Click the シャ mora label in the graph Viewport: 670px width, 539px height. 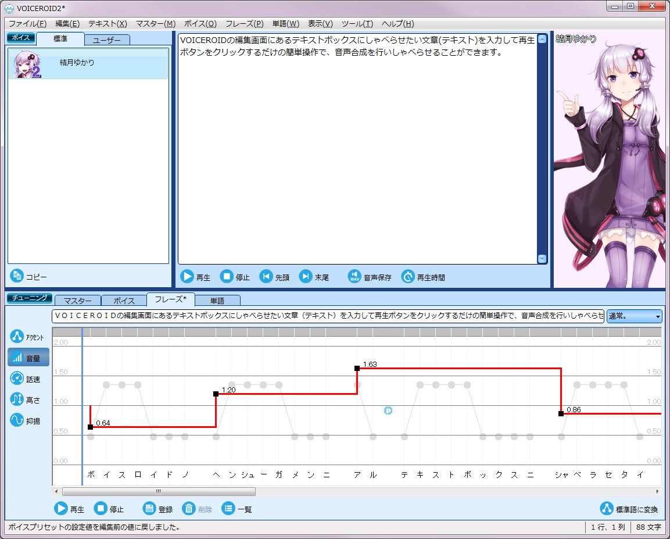tap(561, 474)
